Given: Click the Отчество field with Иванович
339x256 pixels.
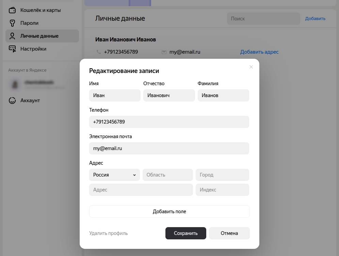Looking at the screenshot, I should pos(169,95).
